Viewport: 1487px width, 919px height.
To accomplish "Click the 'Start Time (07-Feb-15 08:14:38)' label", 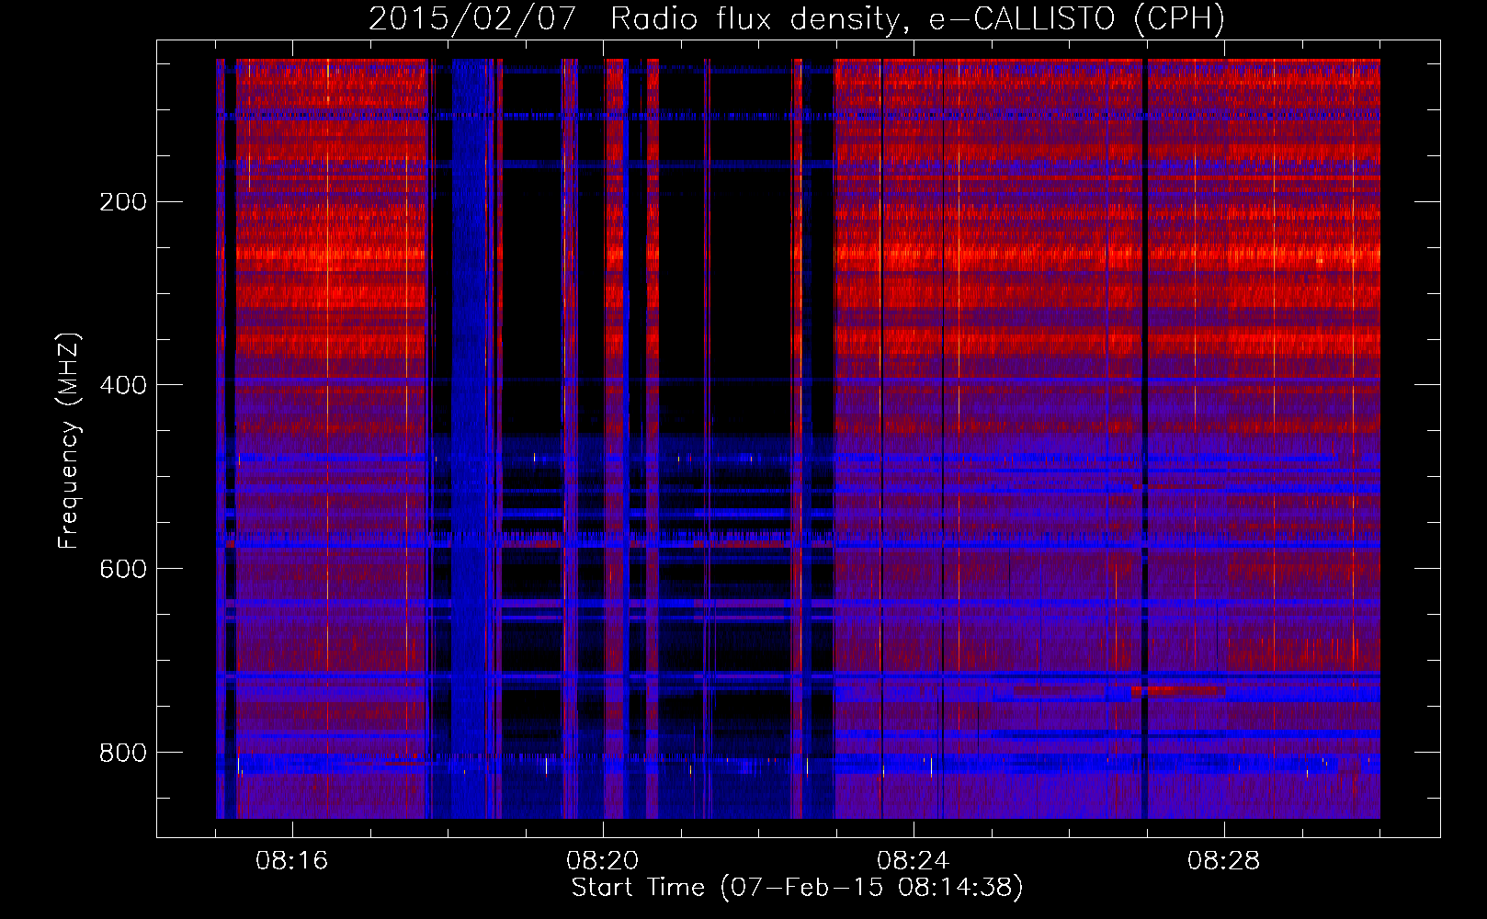I will [x=797, y=888].
